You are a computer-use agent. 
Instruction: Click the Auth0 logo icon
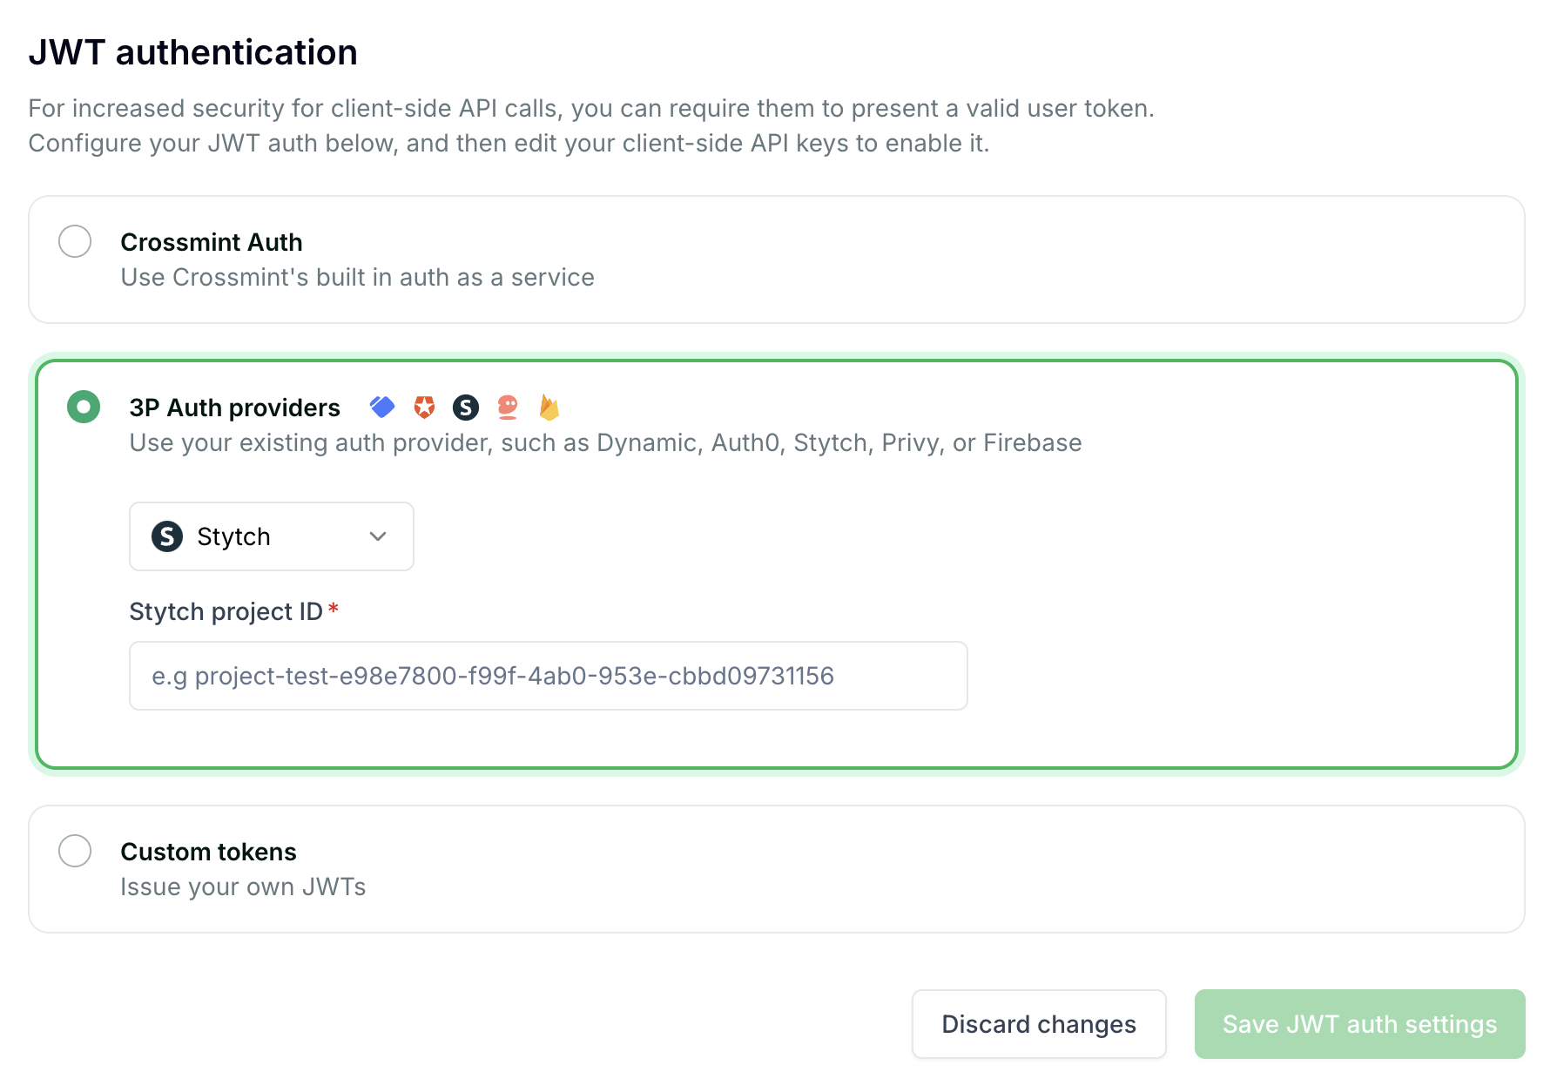pyautogui.click(x=424, y=407)
